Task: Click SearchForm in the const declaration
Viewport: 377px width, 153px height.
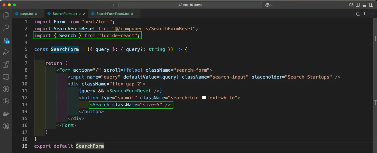Action: coord(65,49)
